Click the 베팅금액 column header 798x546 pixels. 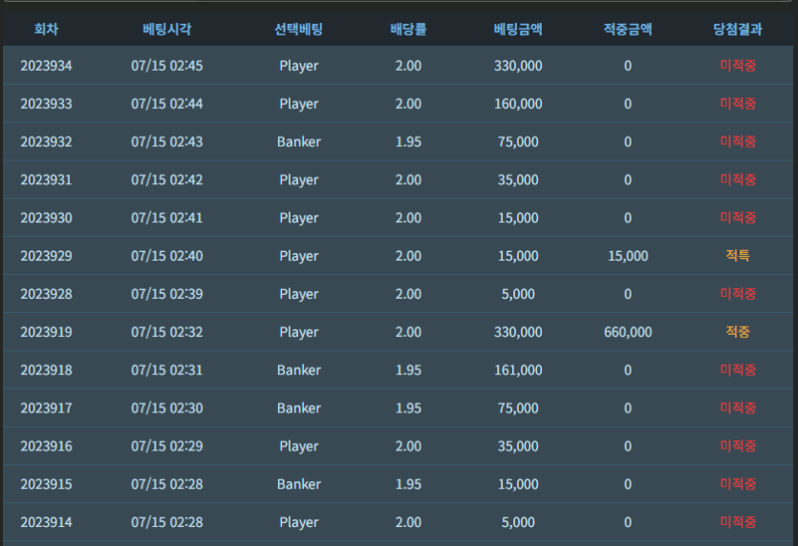tap(518, 29)
